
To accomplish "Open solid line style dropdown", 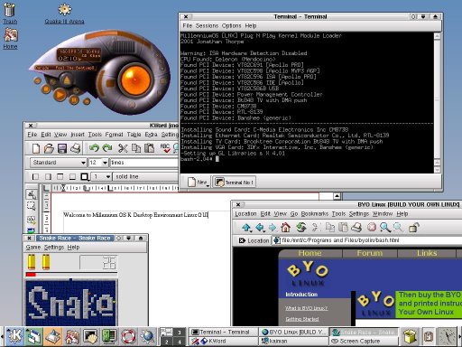I will pyautogui.click(x=146, y=176).
